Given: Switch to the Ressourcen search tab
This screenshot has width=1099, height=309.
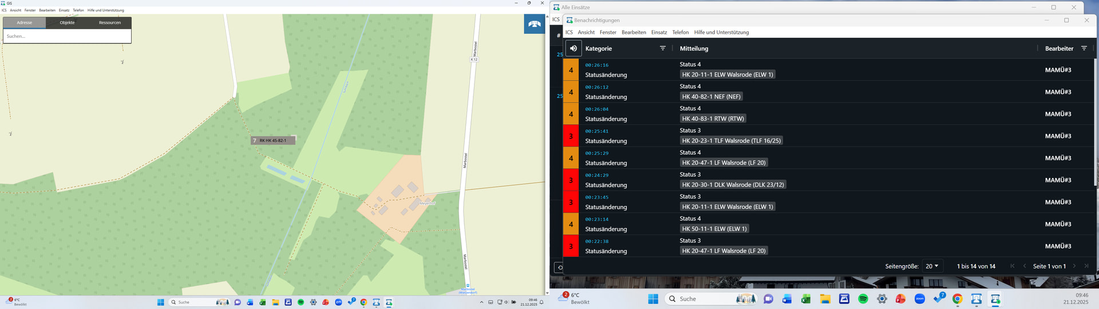Looking at the screenshot, I should pyautogui.click(x=109, y=22).
